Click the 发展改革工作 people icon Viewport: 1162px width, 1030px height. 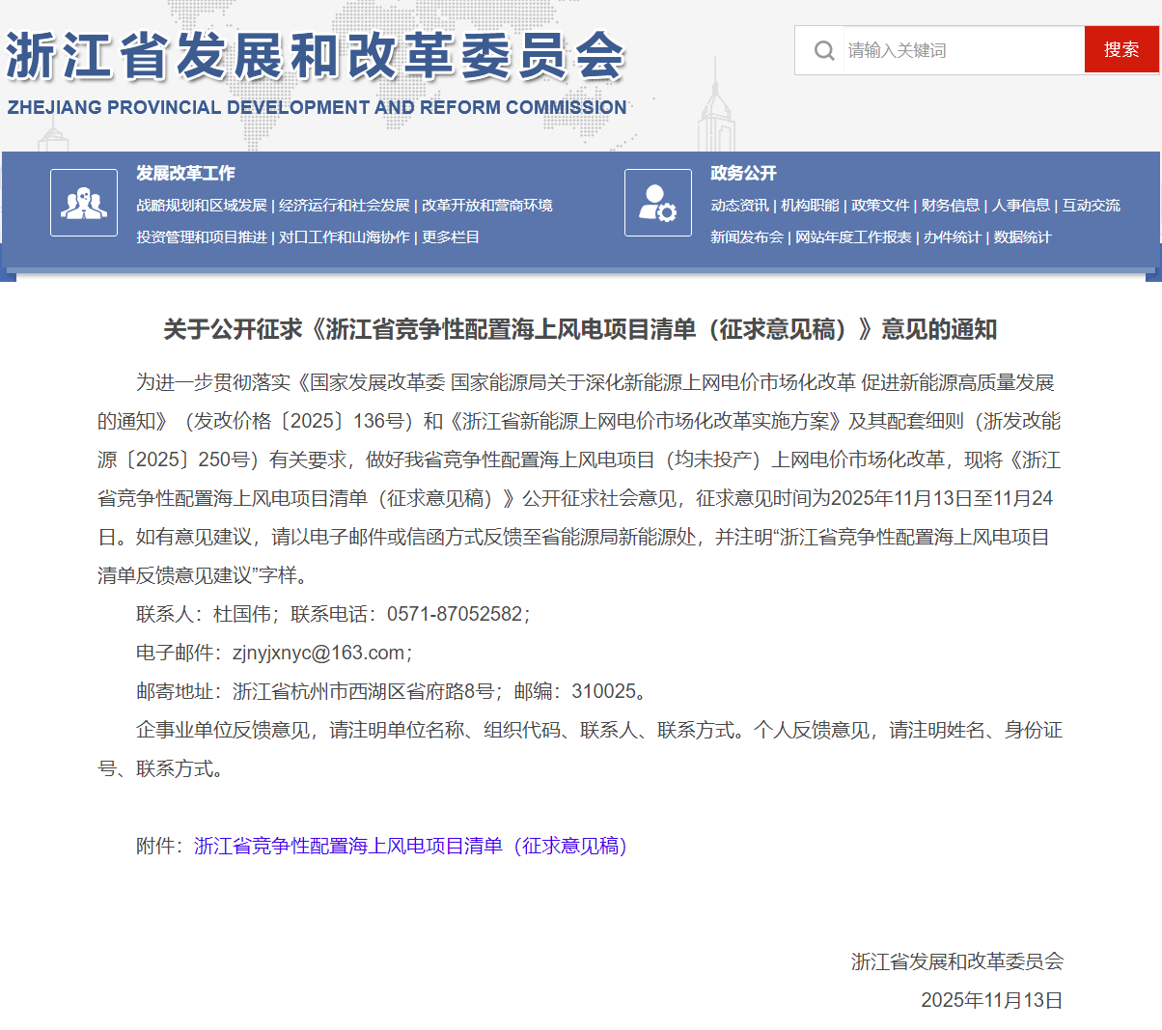click(84, 203)
